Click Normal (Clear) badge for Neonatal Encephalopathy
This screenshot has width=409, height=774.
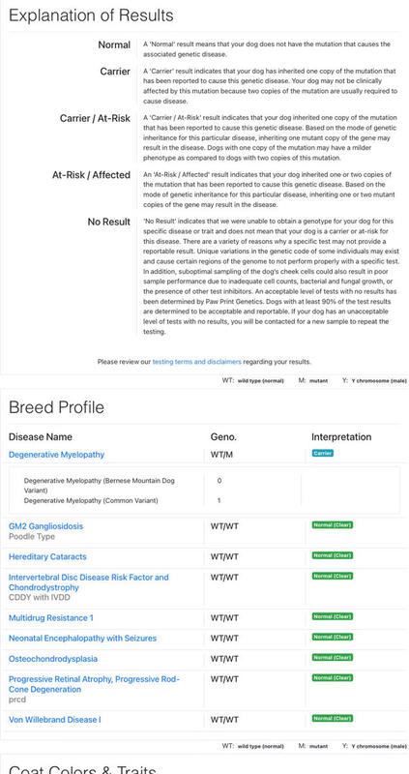pos(333,637)
